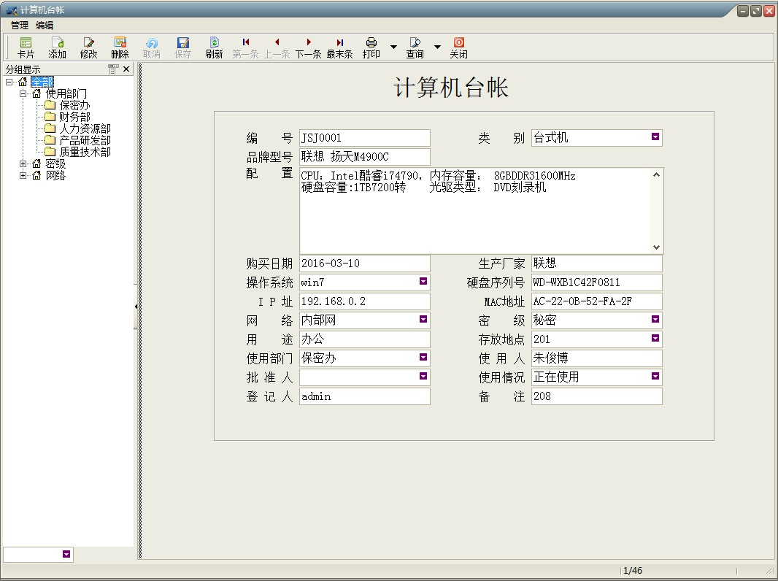Image resolution: width=778 pixels, height=581 pixels.
Task: Collapse the 全部 root node
Action: [9, 82]
